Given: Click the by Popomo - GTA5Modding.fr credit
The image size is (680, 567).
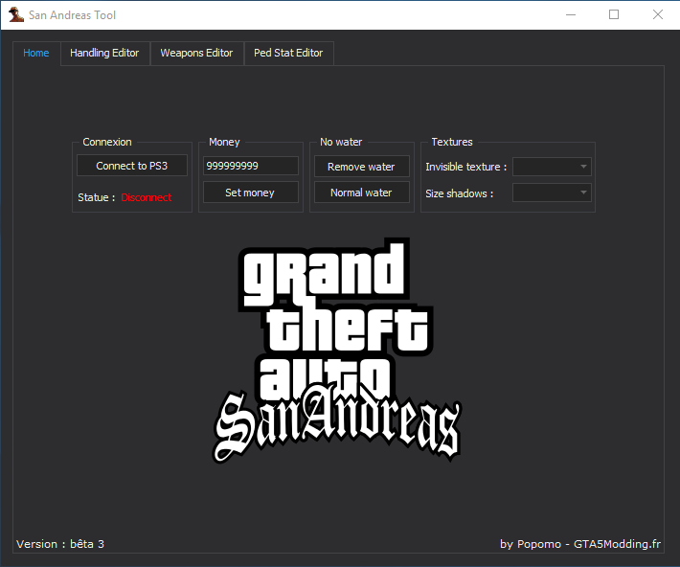Looking at the screenshot, I should 580,544.
